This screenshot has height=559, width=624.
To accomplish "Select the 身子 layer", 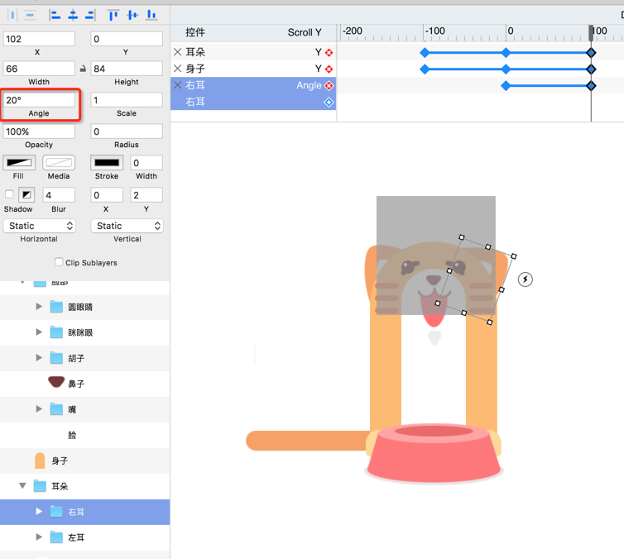I will pyautogui.click(x=84, y=461).
